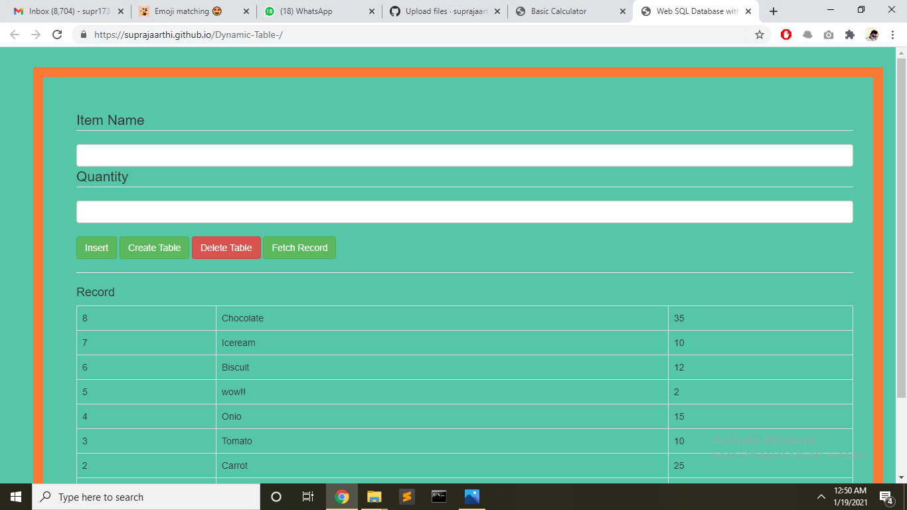907x510 pixels.
Task: Click the browser forward arrow
Action: point(36,35)
